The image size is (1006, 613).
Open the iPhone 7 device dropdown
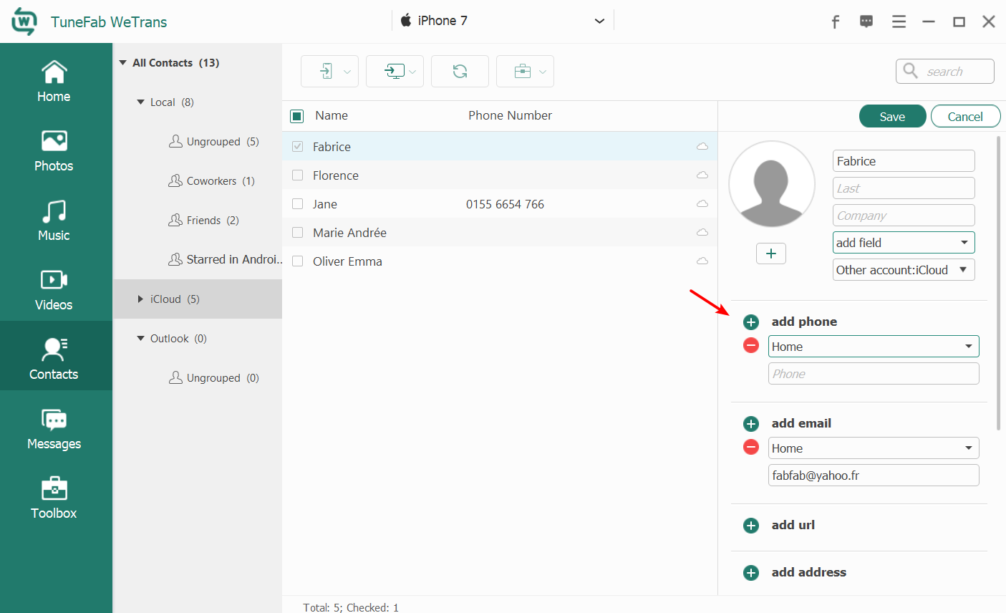pyautogui.click(x=503, y=21)
